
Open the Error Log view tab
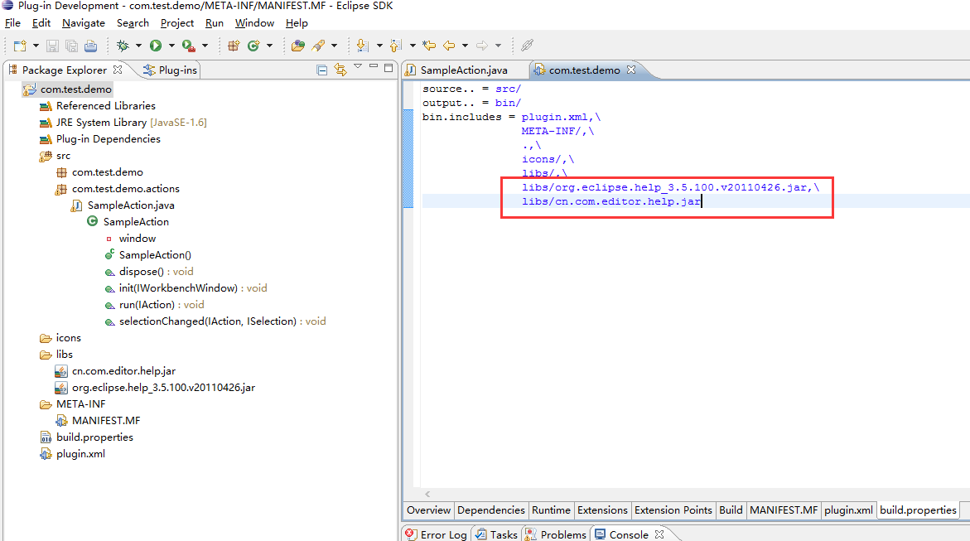[437, 534]
